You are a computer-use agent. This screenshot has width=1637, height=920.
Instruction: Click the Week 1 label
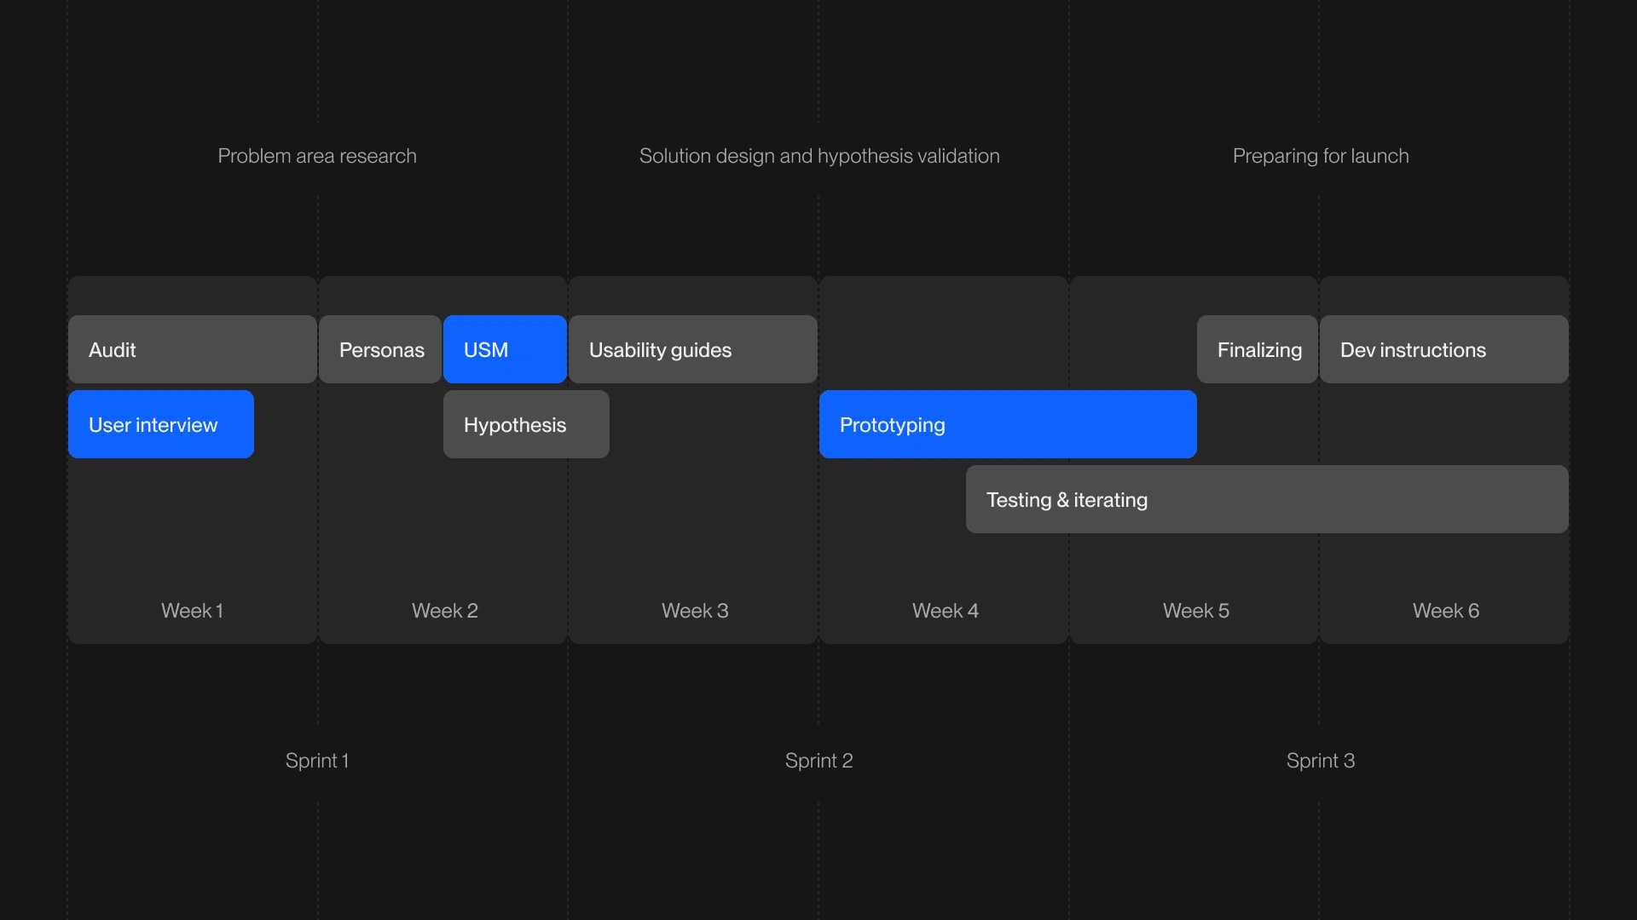(x=192, y=611)
